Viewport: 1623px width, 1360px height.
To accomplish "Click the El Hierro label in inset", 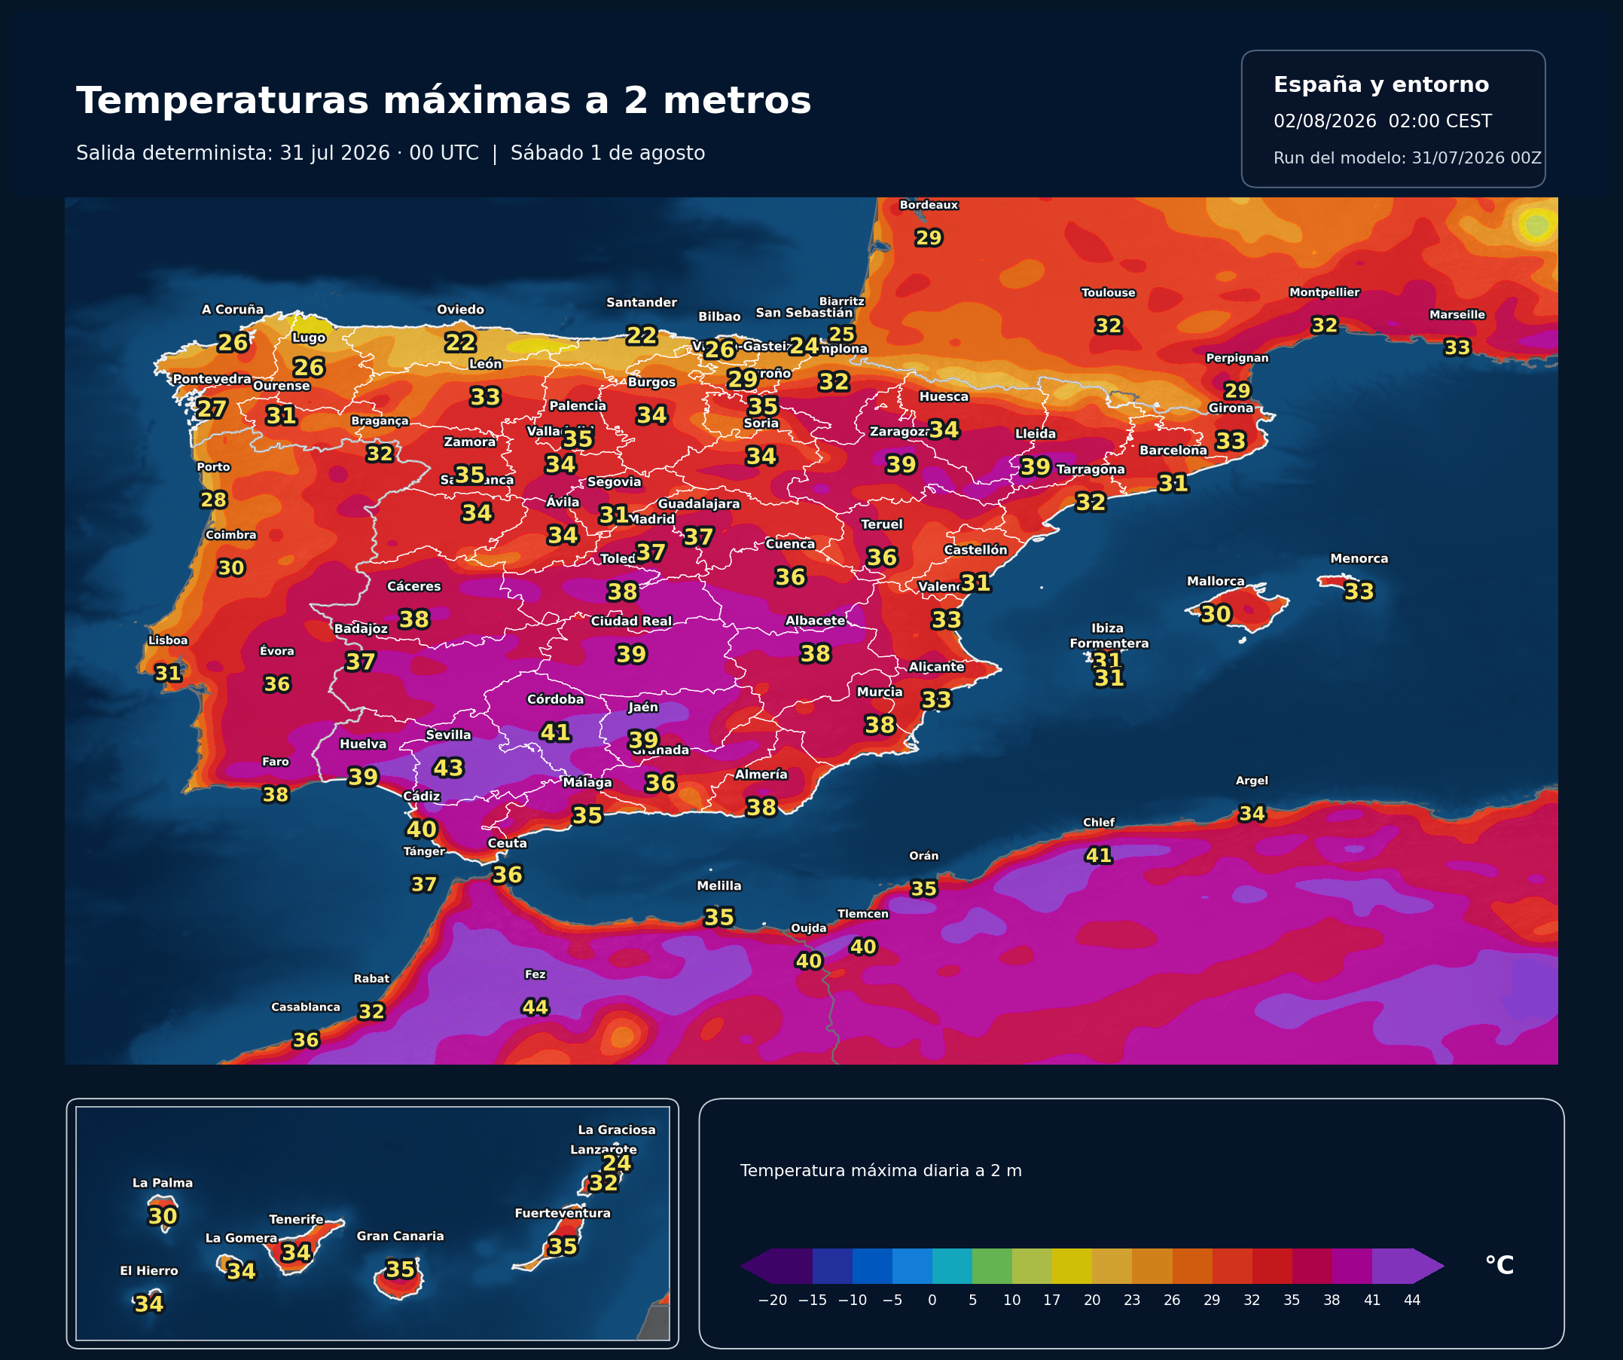I will tap(149, 1270).
